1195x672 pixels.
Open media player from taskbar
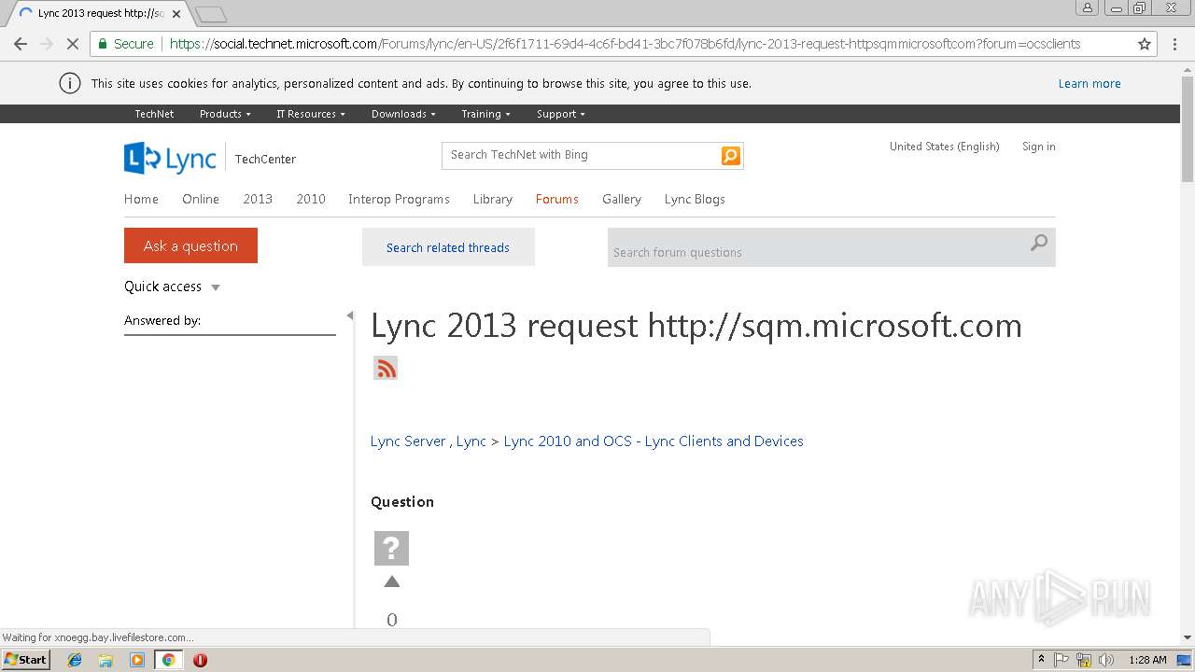click(137, 660)
